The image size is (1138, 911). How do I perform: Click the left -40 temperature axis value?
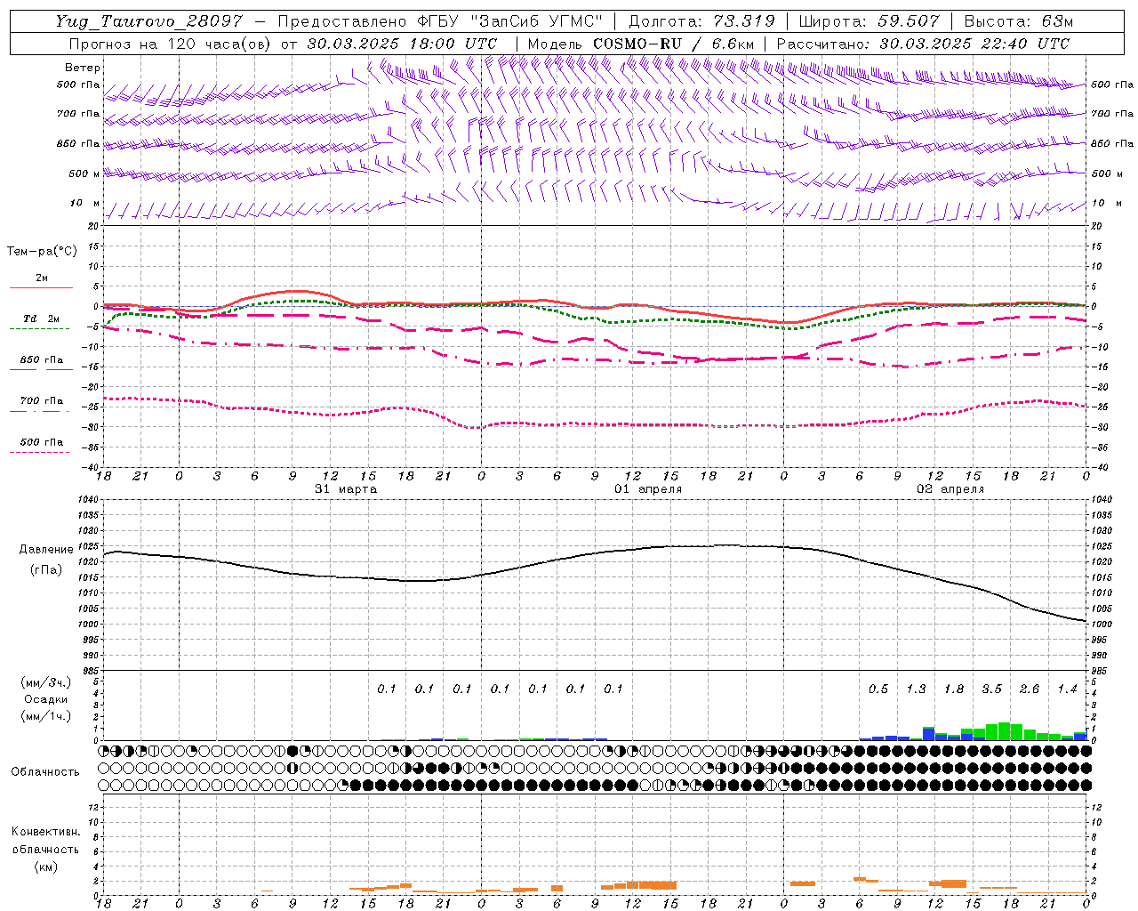(x=92, y=467)
